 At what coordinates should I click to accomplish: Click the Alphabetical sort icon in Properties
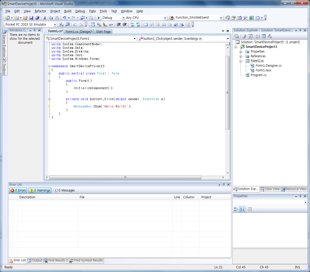click(242, 209)
